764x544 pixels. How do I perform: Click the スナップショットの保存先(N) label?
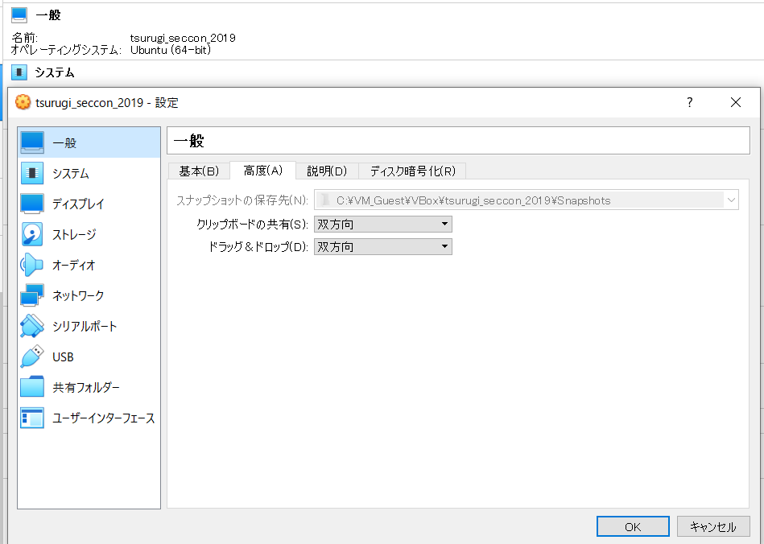pos(242,200)
